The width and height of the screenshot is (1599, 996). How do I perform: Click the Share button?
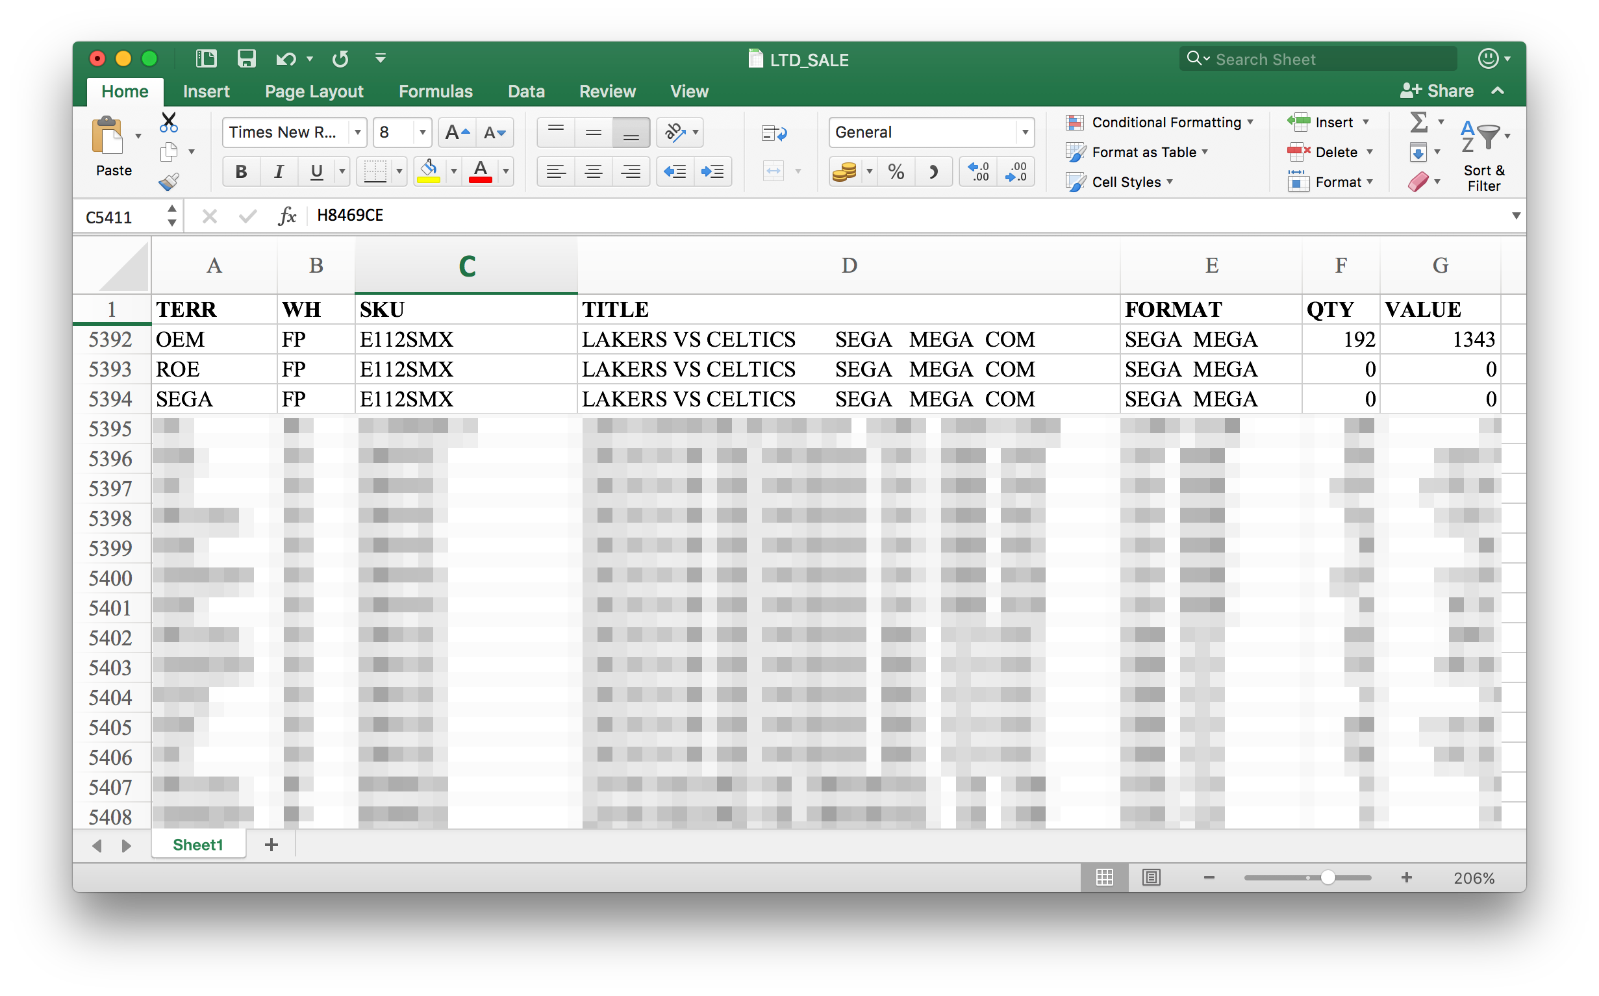tap(1436, 91)
